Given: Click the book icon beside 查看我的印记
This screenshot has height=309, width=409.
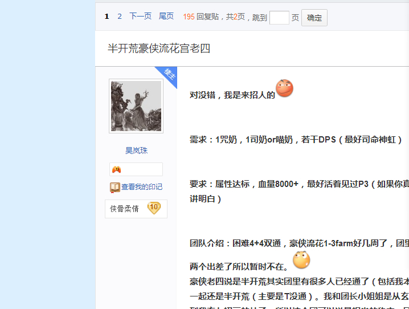Looking at the screenshot, I should tap(114, 188).
